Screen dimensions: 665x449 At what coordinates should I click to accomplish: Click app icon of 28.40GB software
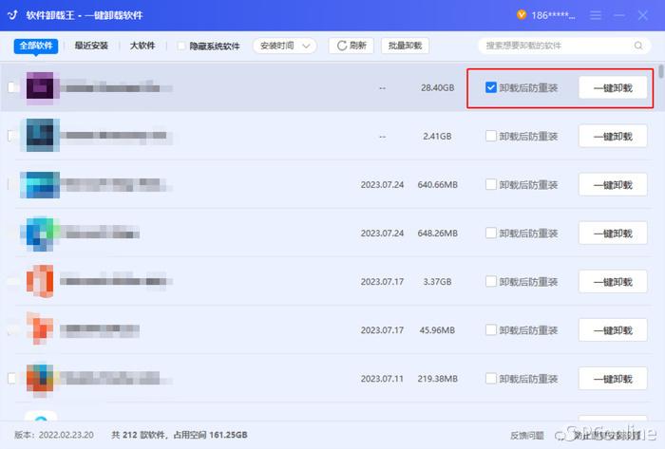tap(40, 87)
